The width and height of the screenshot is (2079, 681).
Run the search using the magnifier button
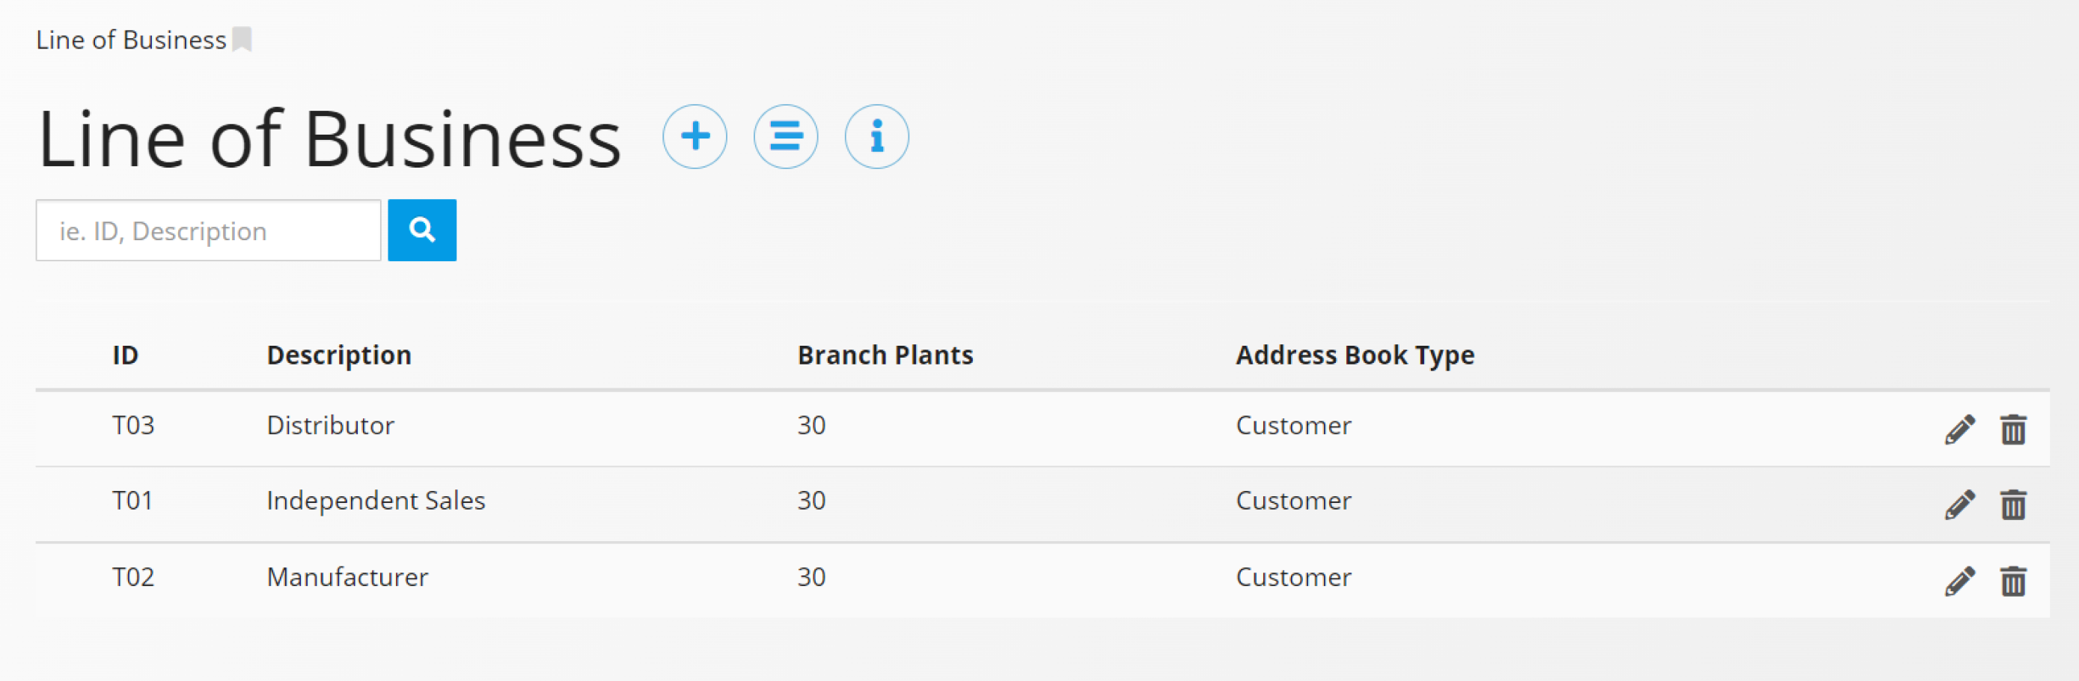[x=421, y=230]
